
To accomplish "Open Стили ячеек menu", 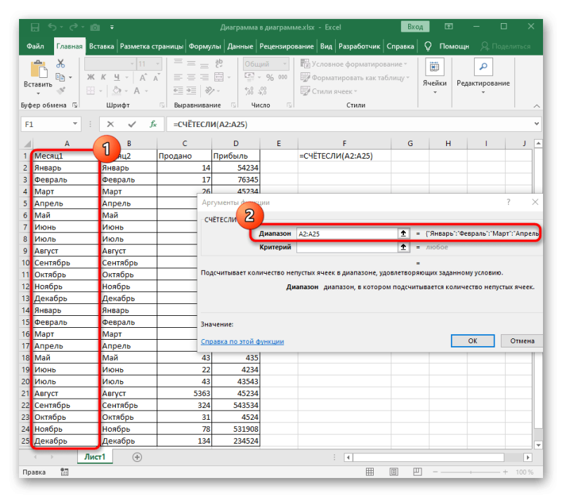I will point(329,91).
